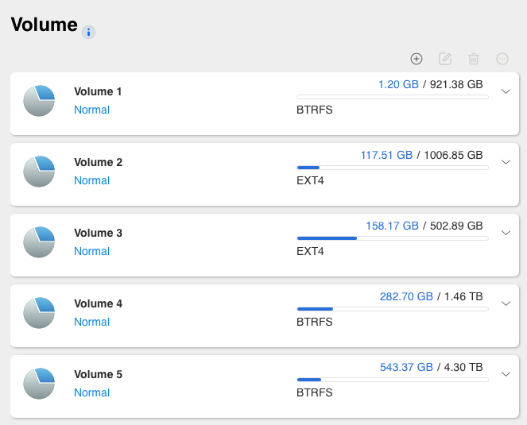Image resolution: width=527 pixels, height=425 pixels.
Task: Click the Volume 4 usage bar
Action: point(393,309)
